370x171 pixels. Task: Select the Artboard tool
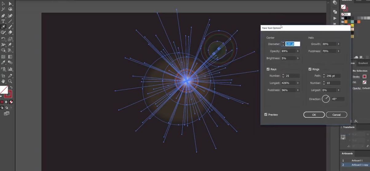(3, 76)
